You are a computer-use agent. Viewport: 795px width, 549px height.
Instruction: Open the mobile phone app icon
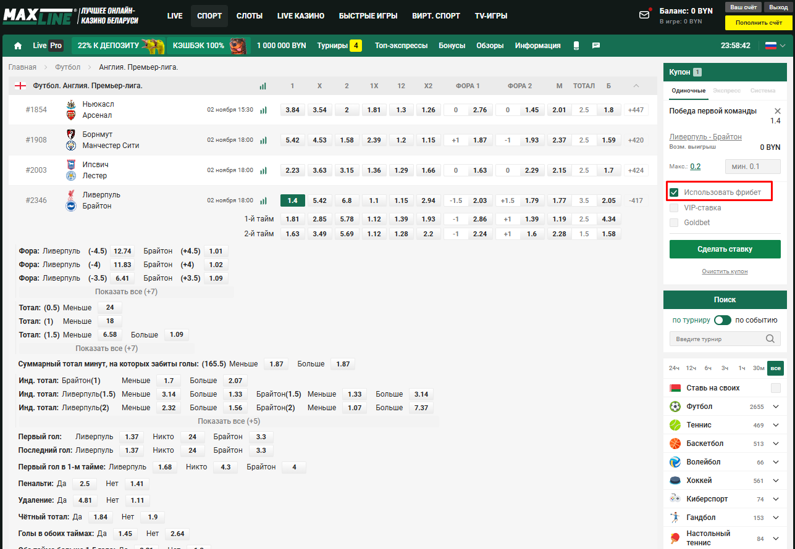pos(576,46)
